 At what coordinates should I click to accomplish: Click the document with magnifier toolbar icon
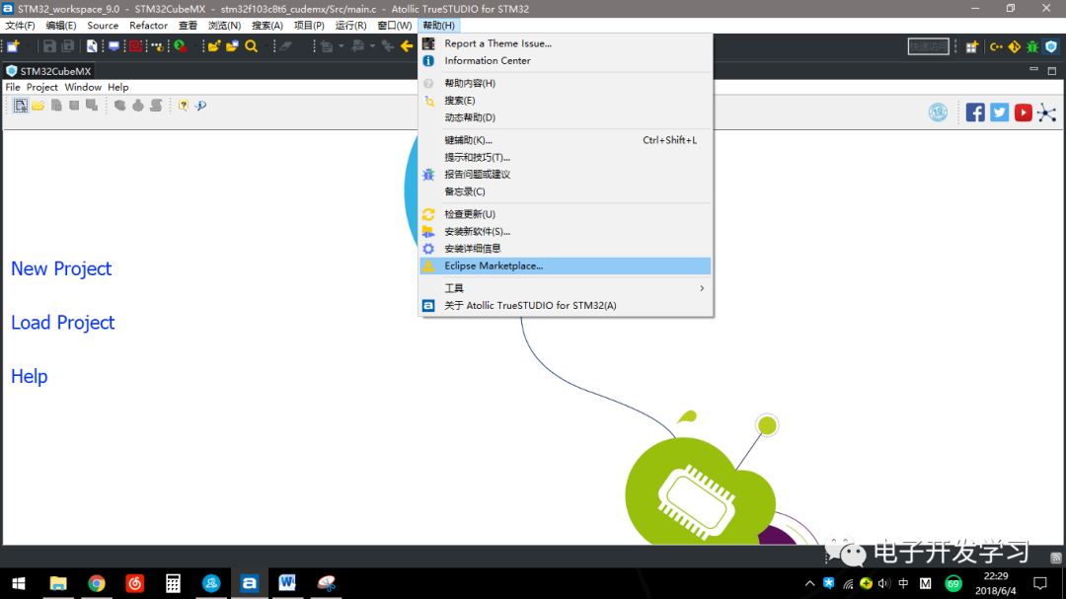click(x=92, y=46)
